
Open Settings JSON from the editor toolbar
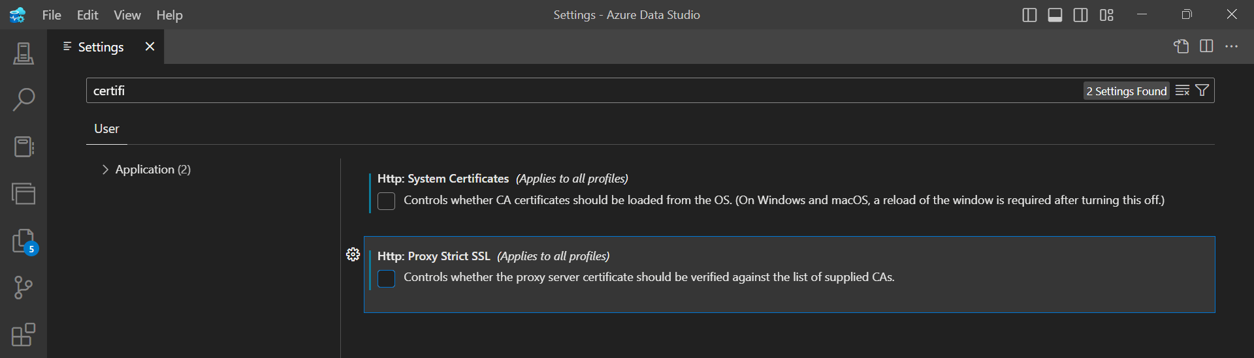[1181, 46]
